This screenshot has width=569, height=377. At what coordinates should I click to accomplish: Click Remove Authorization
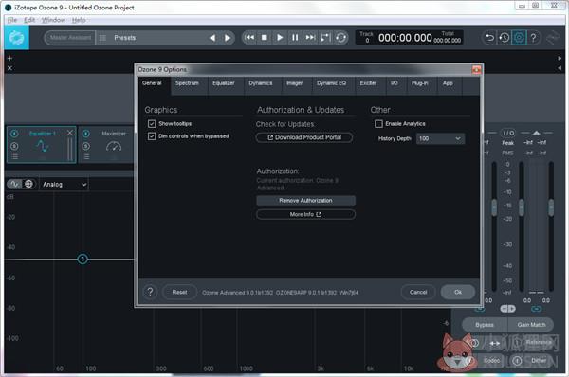click(x=305, y=201)
